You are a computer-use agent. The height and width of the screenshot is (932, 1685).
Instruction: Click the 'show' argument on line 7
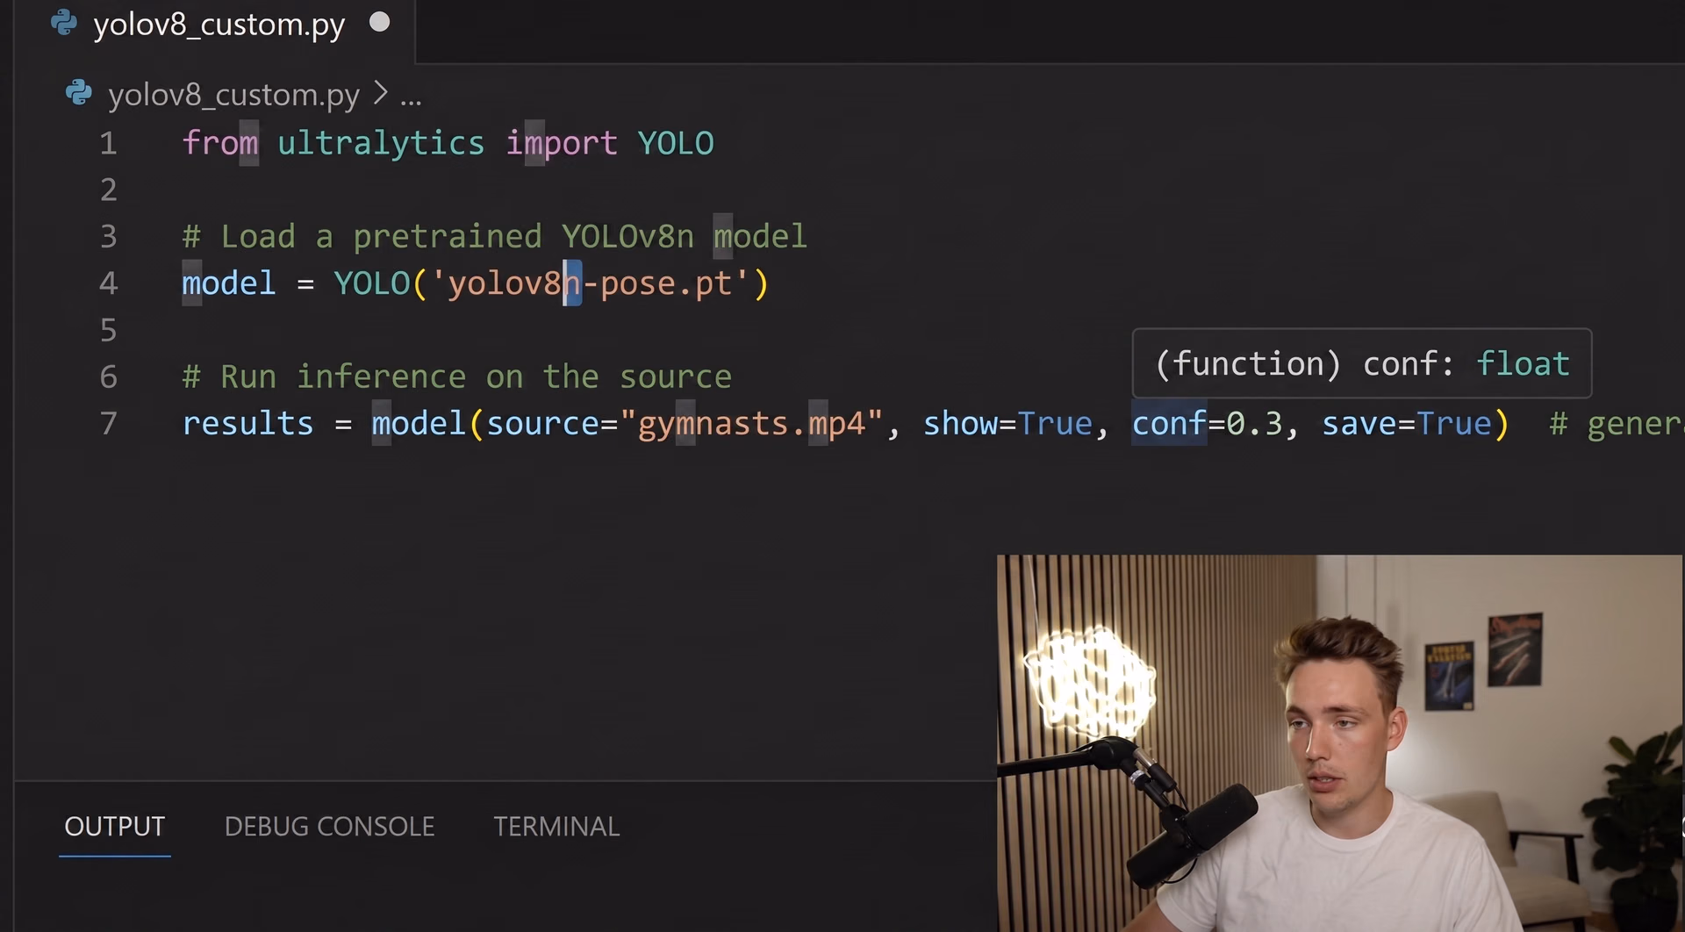tap(961, 423)
